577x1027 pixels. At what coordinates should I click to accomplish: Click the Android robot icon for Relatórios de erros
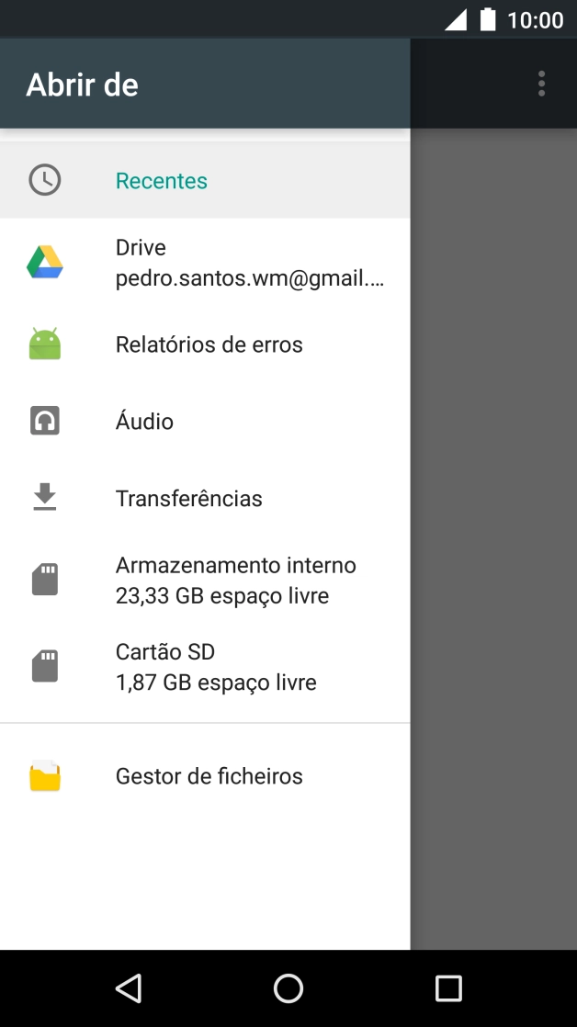(45, 344)
